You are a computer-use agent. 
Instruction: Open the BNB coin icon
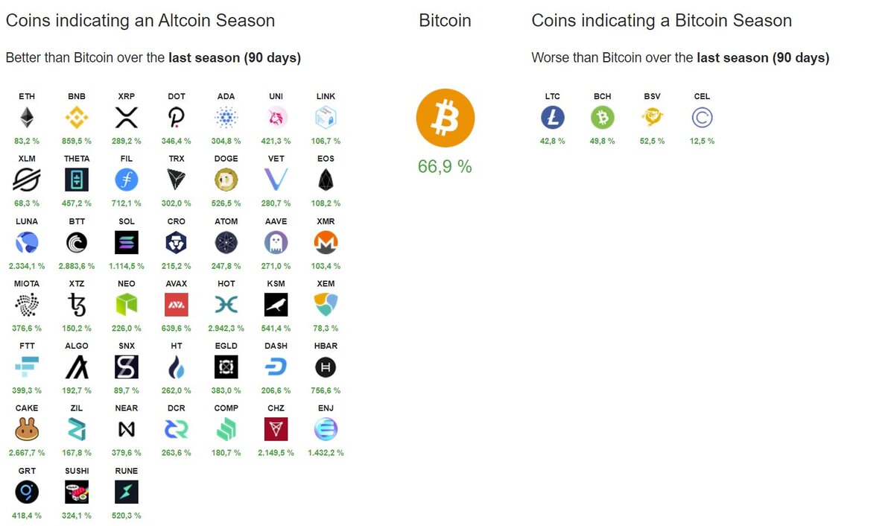tap(77, 117)
